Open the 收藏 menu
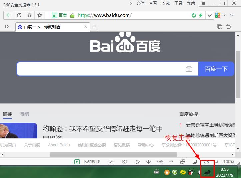 pyautogui.click(x=166, y=3)
